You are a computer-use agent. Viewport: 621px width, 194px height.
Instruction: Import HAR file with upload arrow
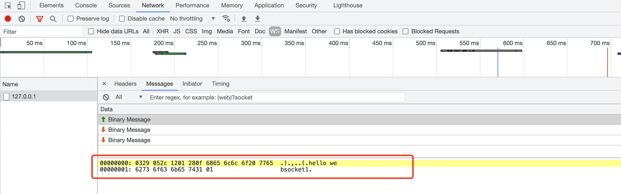click(x=244, y=19)
